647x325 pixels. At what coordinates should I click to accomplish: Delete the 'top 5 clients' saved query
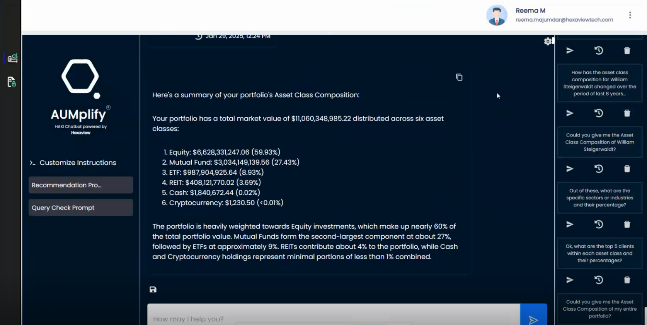[627, 280]
